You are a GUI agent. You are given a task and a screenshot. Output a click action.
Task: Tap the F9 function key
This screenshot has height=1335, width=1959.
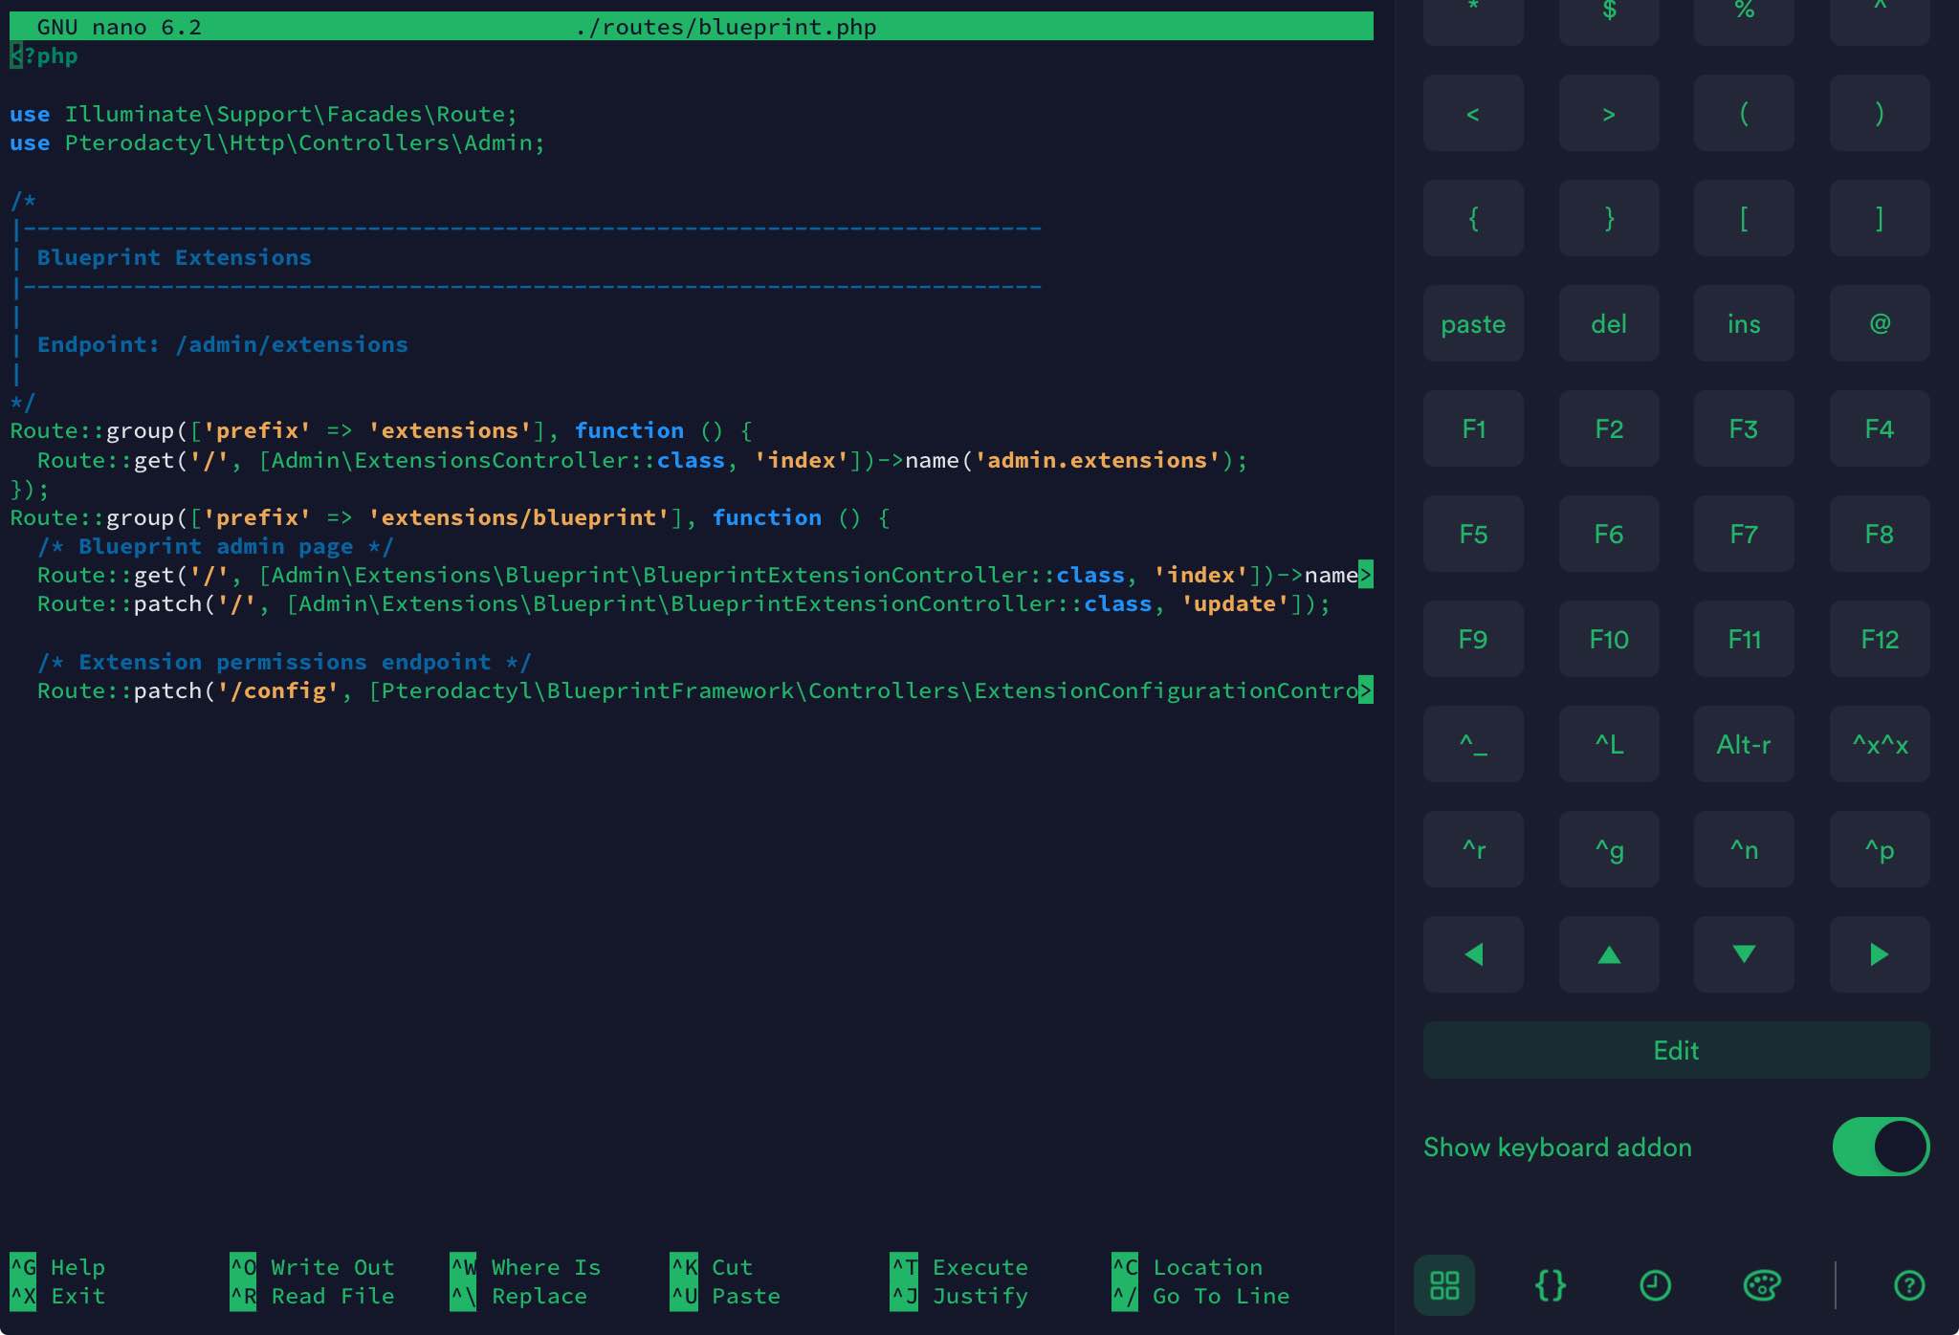coord(1473,639)
